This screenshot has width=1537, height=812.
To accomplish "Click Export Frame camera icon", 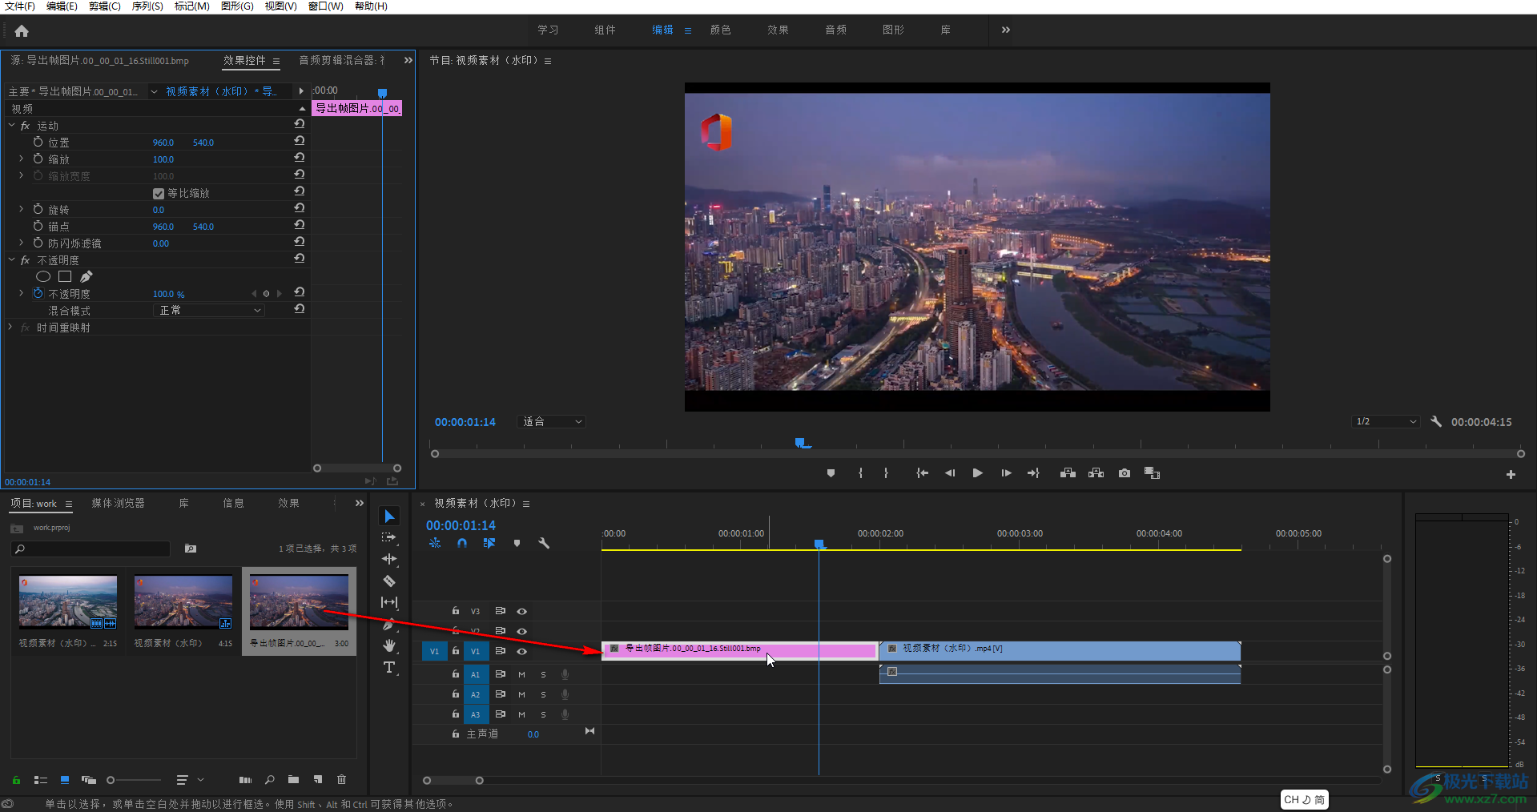I will [1125, 473].
